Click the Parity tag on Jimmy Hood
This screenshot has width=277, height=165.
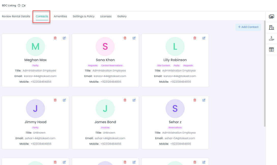coord(36,128)
